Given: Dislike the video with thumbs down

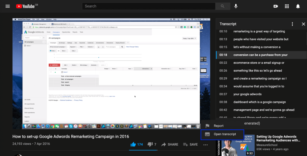Looking at the screenshot, I should pos(152,144).
